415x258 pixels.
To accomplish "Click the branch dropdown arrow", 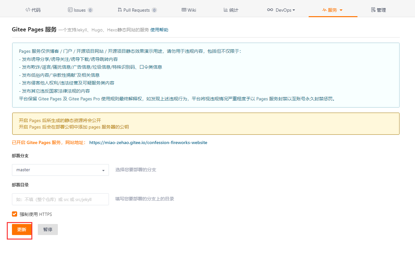I will [x=103, y=170].
